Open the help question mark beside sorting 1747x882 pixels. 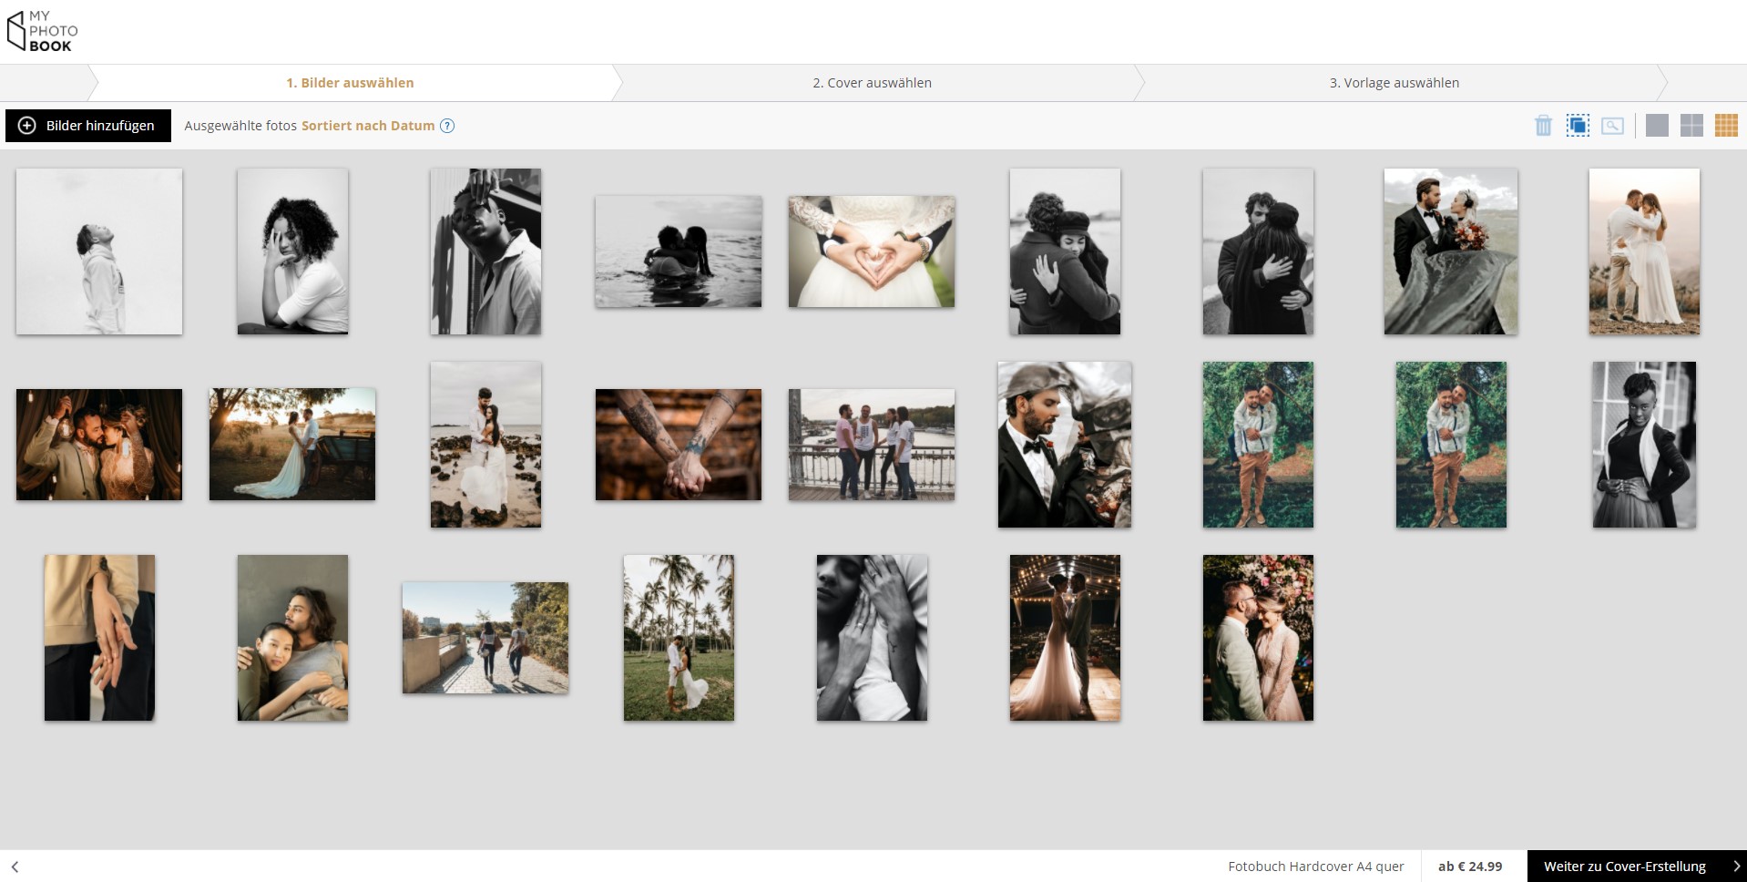pyautogui.click(x=447, y=126)
